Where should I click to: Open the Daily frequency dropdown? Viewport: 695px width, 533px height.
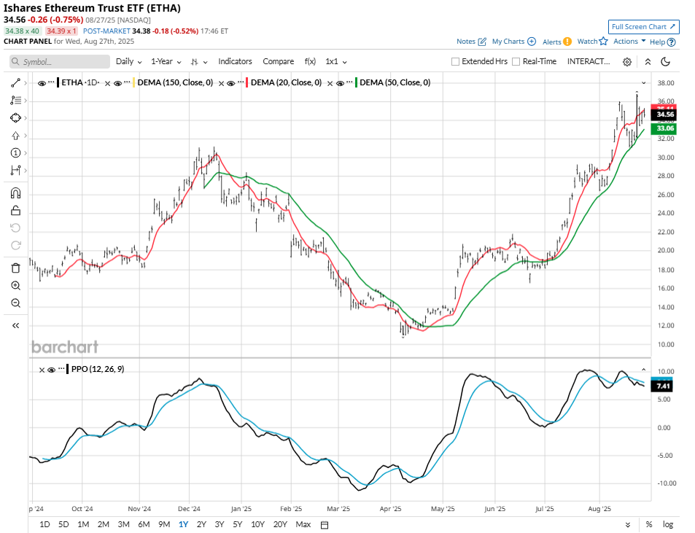(x=128, y=61)
